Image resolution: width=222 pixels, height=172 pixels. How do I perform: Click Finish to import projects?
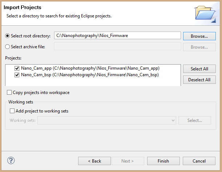(164, 161)
